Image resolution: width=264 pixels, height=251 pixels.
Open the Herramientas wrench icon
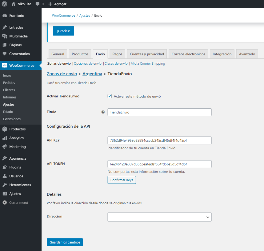(4, 185)
